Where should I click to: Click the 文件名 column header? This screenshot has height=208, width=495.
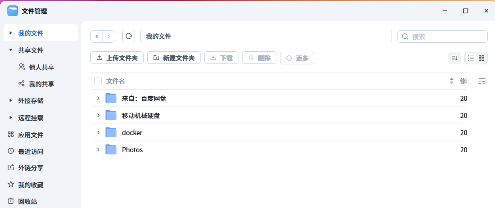tap(116, 81)
